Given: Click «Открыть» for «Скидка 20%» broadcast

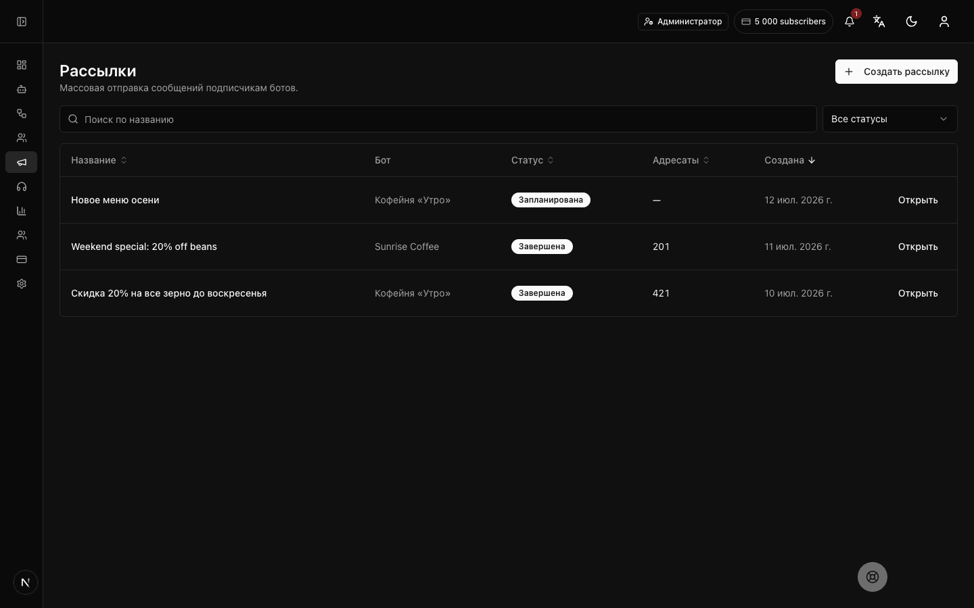Looking at the screenshot, I should tap(918, 293).
